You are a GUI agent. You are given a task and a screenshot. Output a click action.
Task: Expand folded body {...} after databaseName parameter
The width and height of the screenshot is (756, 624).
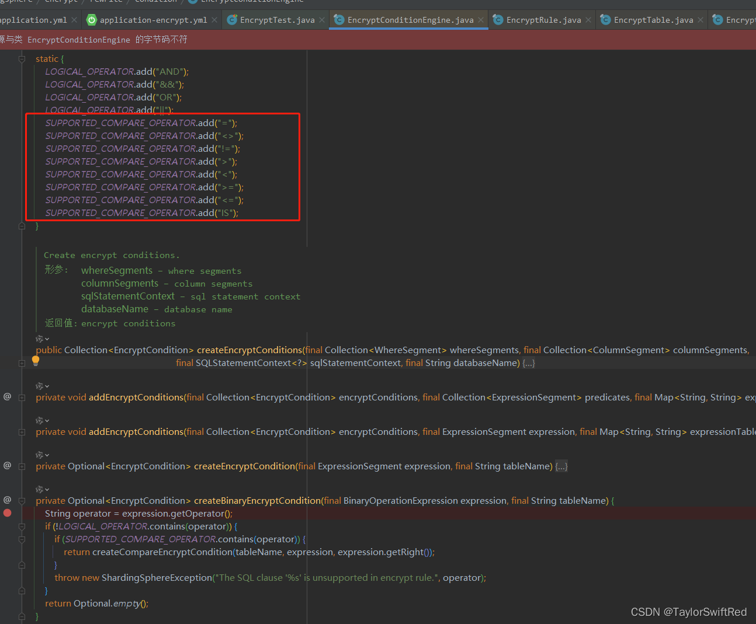528,363
